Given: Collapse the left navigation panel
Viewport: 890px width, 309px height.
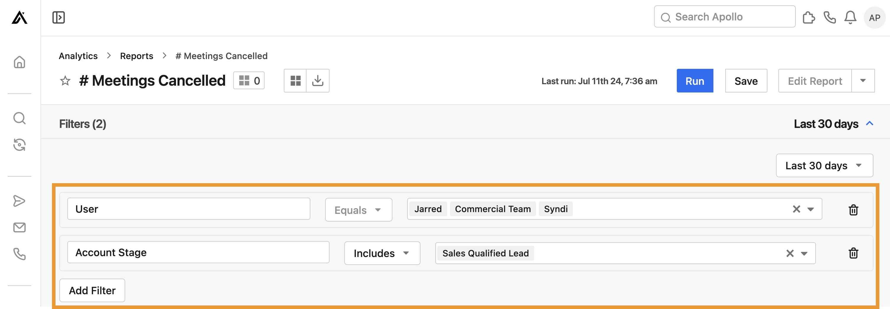Looking at the screenshot, I should 58,17.
